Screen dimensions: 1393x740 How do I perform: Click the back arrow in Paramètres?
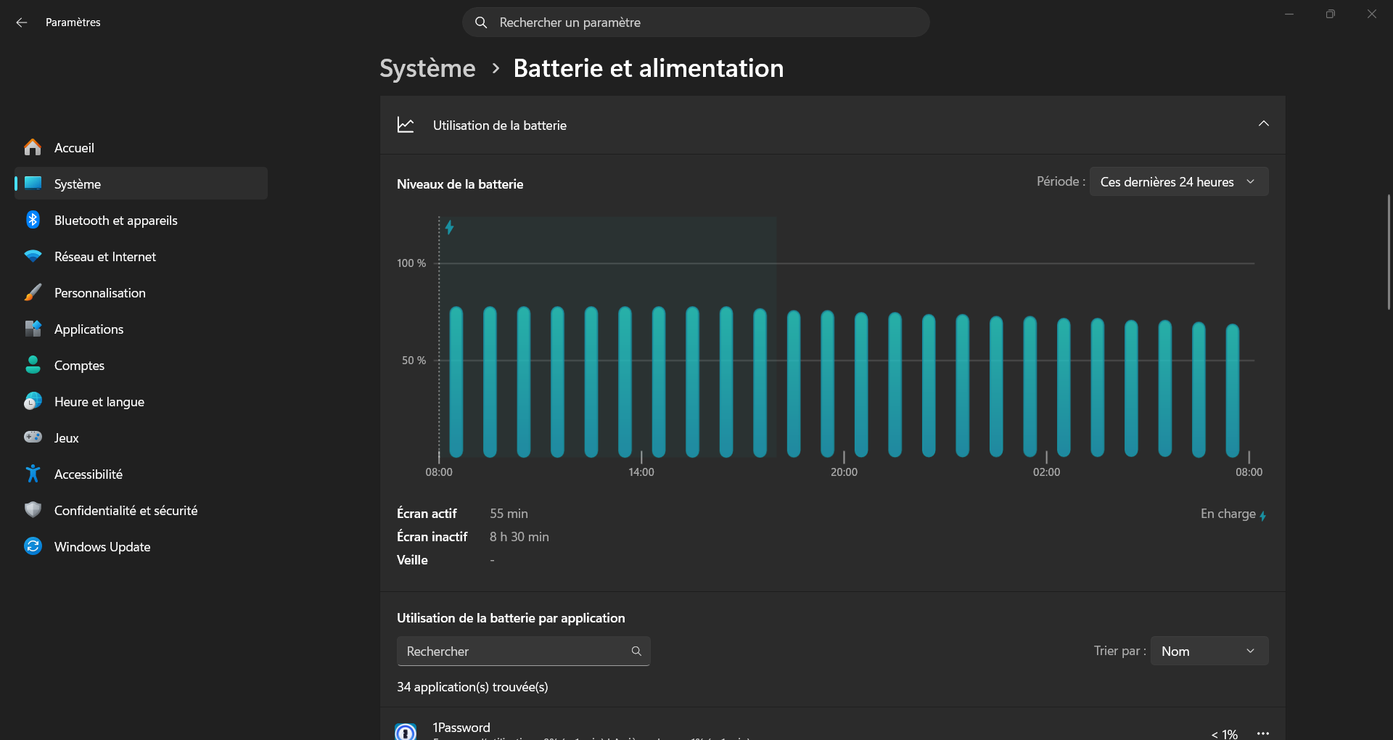(x=22, y=22)
